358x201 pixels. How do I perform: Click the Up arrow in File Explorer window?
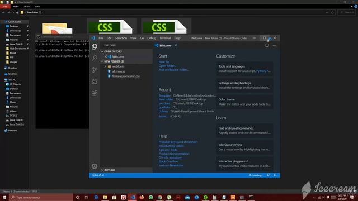17,12
